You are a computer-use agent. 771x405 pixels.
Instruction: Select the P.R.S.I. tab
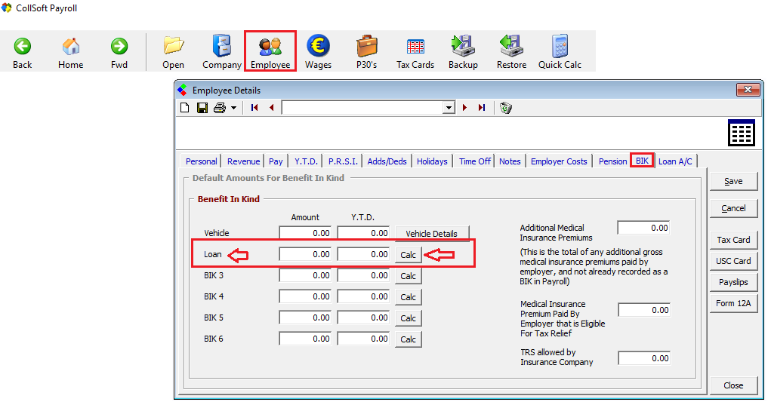[x=343, y=161]
